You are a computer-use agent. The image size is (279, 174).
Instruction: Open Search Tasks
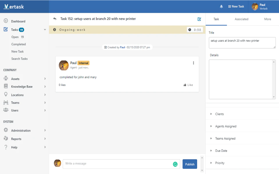click(19, 59)
